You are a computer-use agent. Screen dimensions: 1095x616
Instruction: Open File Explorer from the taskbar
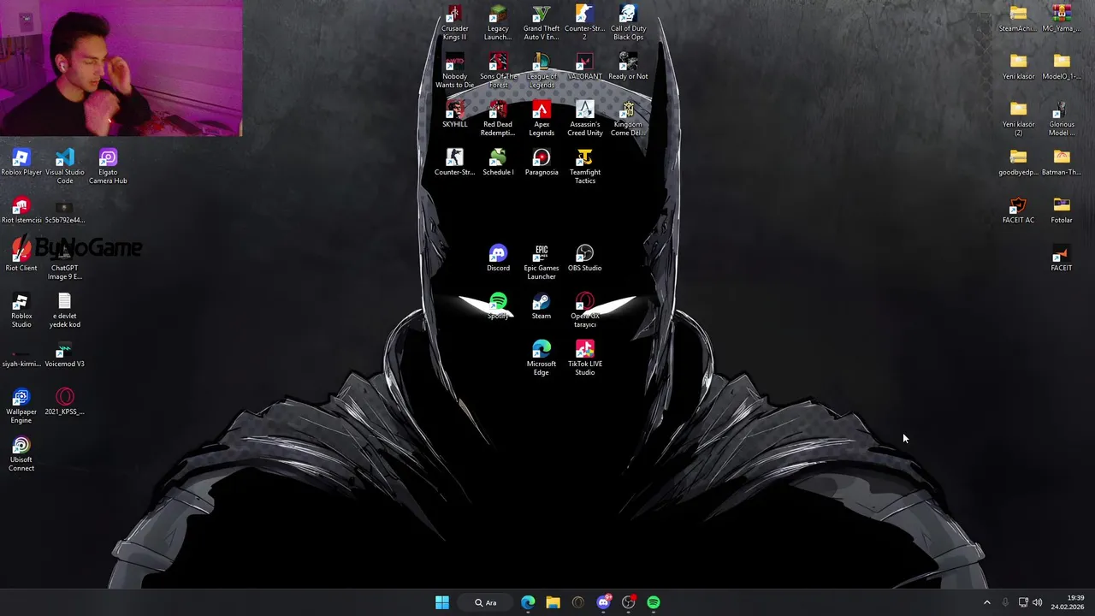point(553,602)
